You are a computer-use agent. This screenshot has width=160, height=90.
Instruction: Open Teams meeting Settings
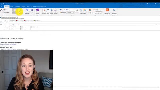32,11
